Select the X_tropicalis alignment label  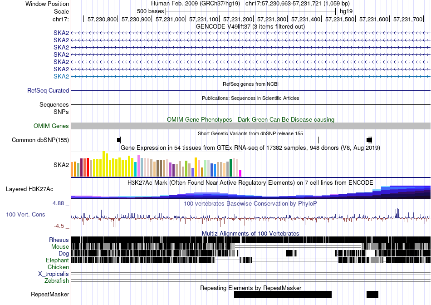pos(54,274)
